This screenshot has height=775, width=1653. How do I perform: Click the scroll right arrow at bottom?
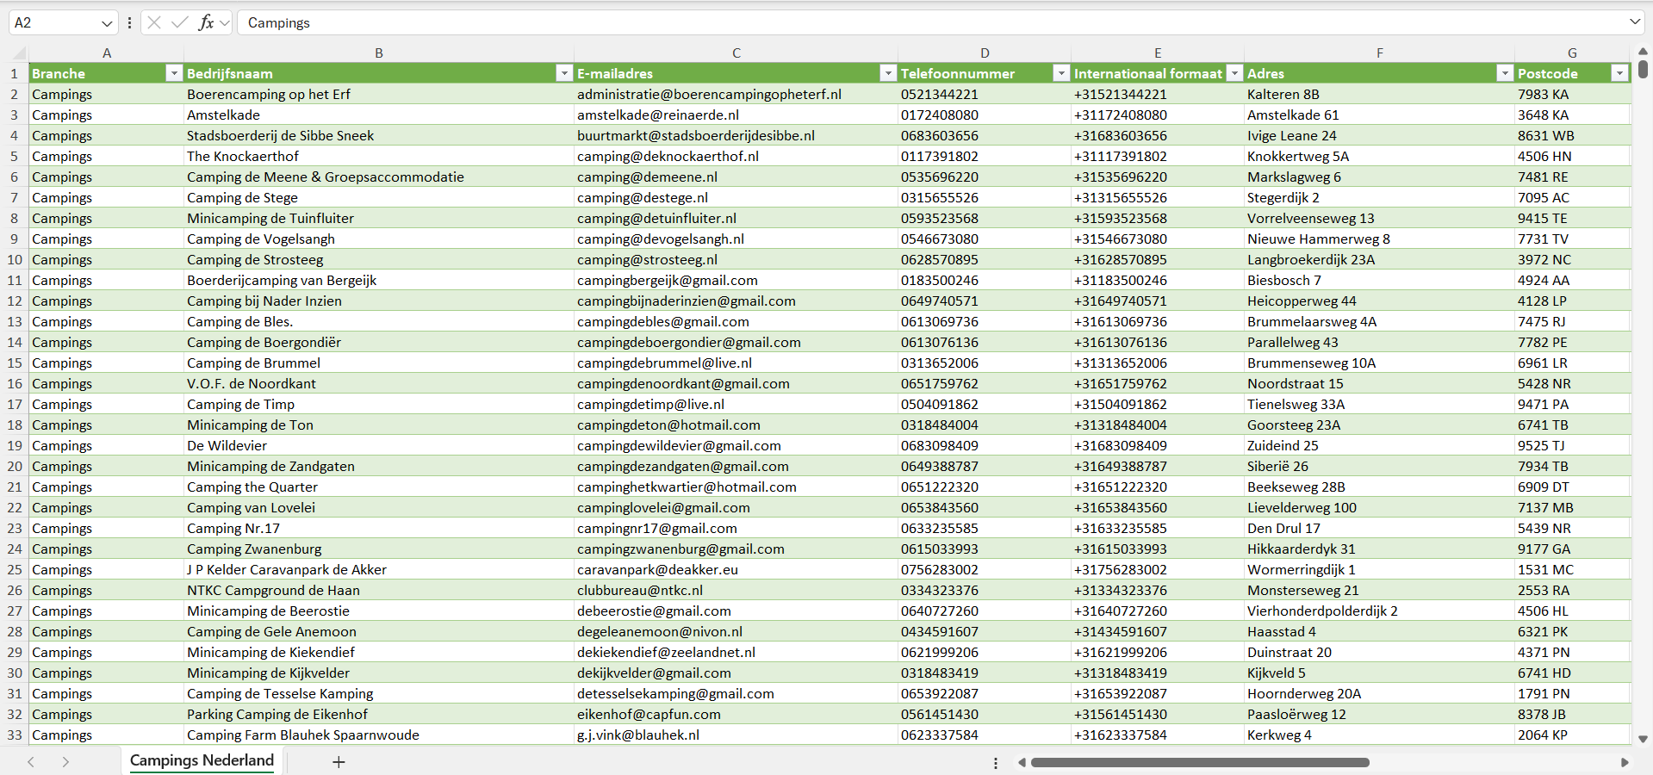[x=1625, y=762]
